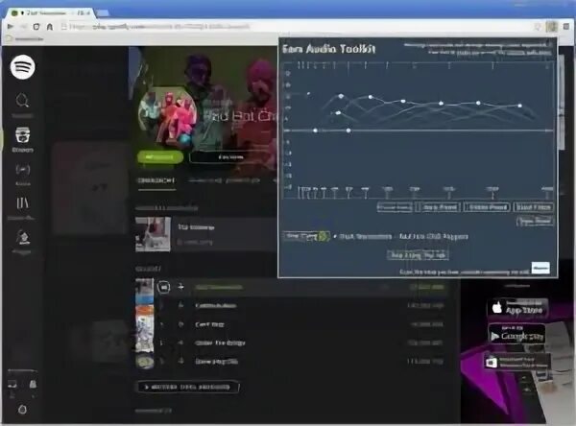Click the rightmost EQ filter dot on the curve

pyautogui.click(x=519, y=106)
